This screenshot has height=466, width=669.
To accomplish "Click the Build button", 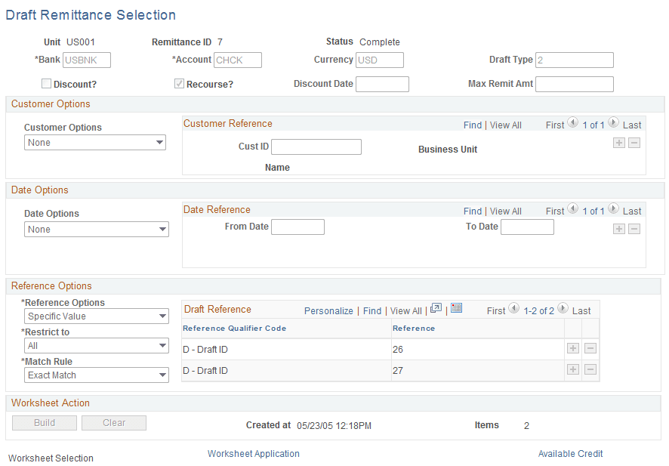I will (44, 422).
